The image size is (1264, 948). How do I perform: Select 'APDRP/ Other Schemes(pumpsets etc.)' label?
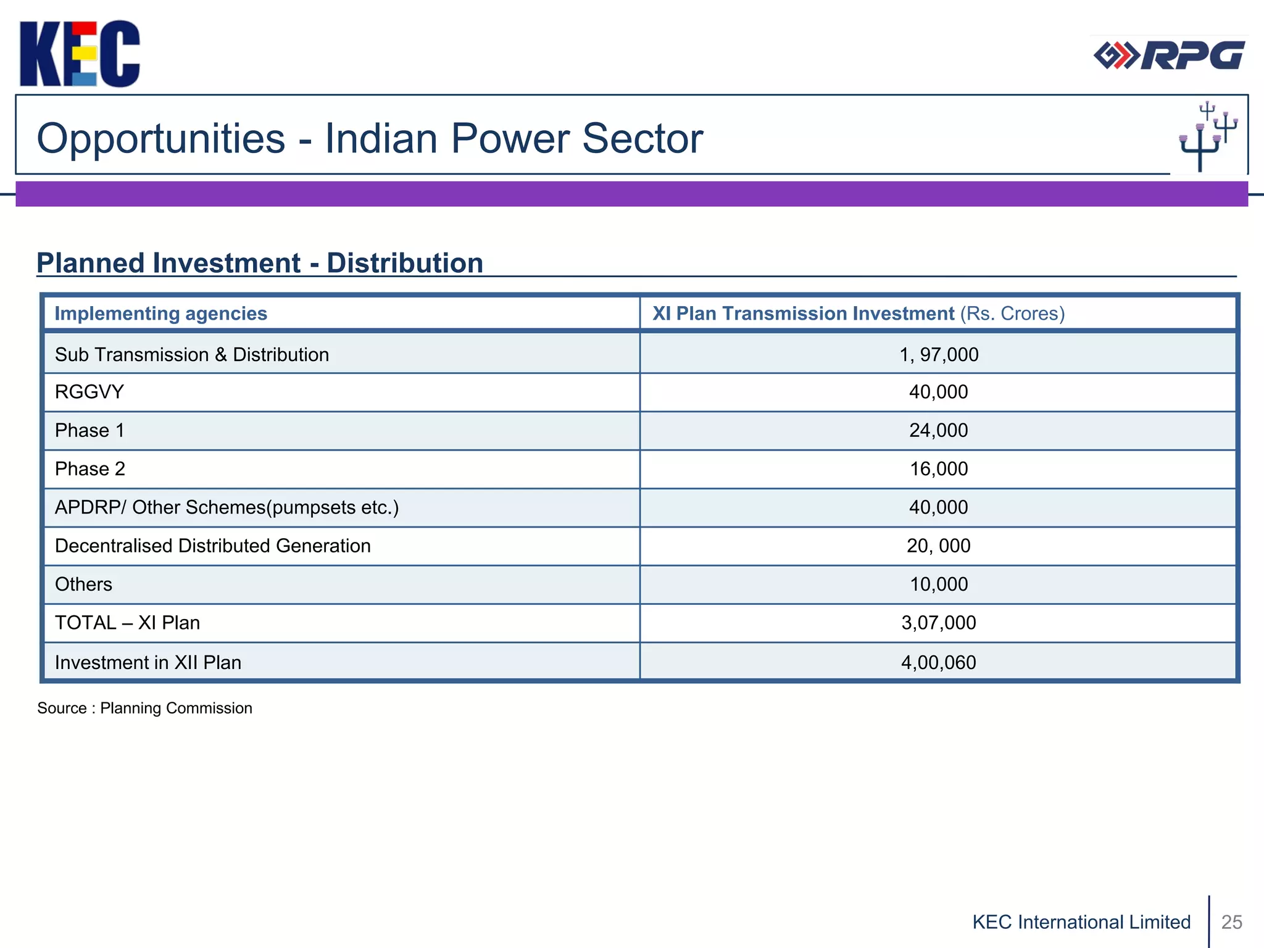tap(227, 507)
